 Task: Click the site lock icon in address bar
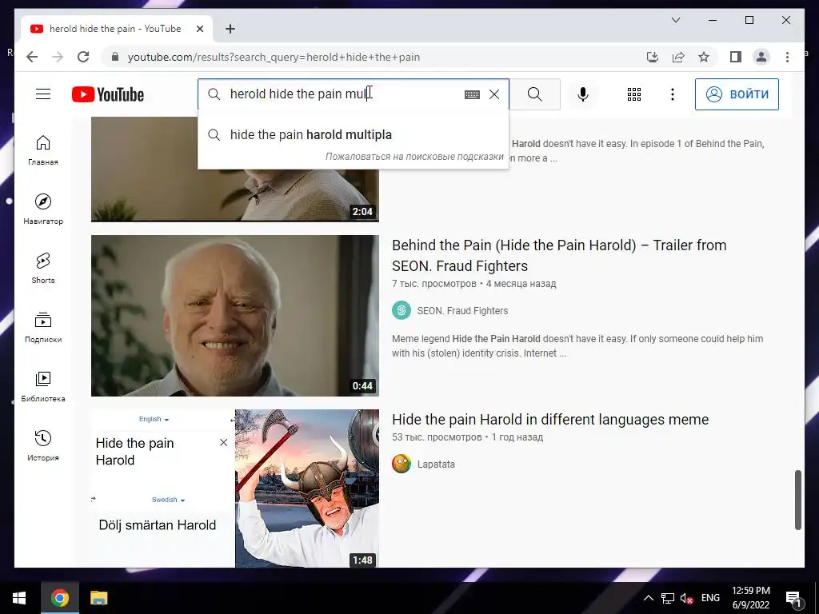(115, 57)
